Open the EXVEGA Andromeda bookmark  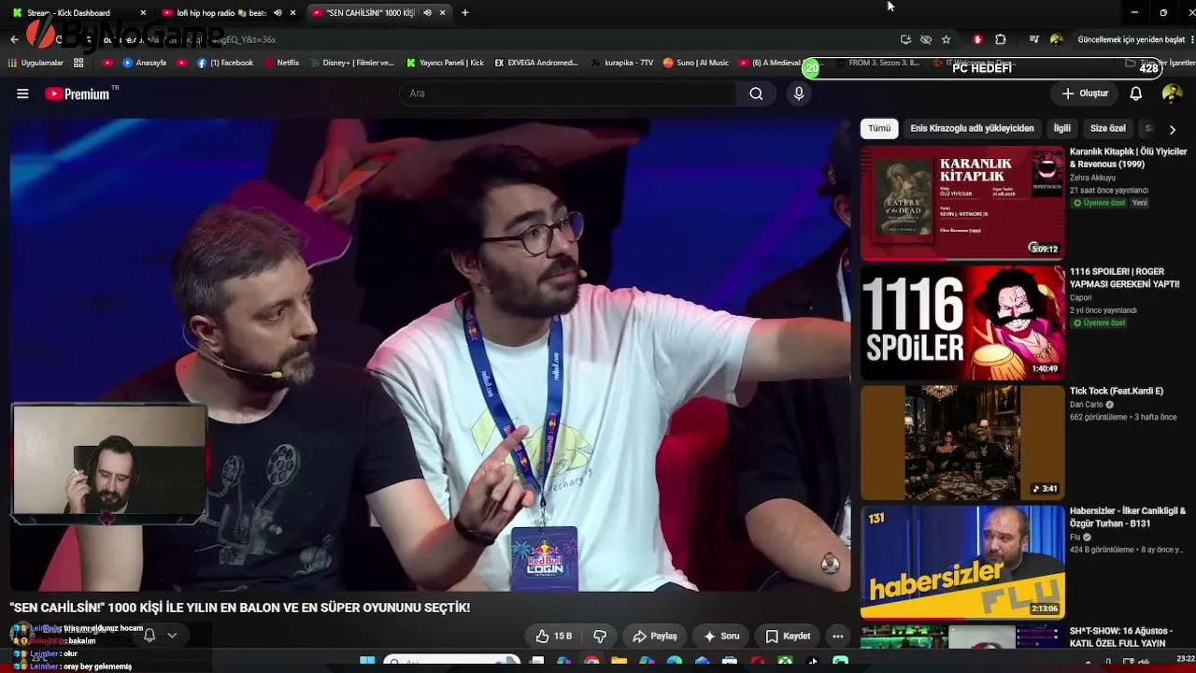536,63
